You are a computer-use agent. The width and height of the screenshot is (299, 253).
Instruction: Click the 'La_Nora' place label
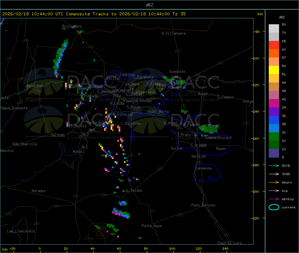[132, 84]
